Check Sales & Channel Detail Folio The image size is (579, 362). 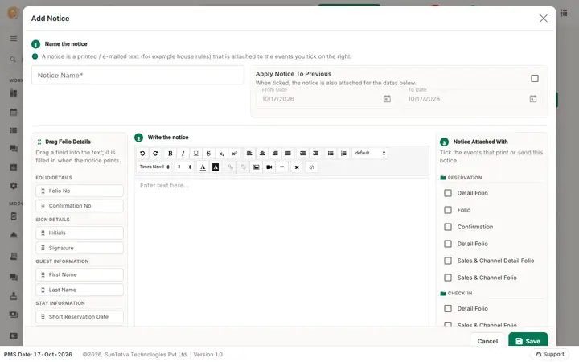coord(448,261)
